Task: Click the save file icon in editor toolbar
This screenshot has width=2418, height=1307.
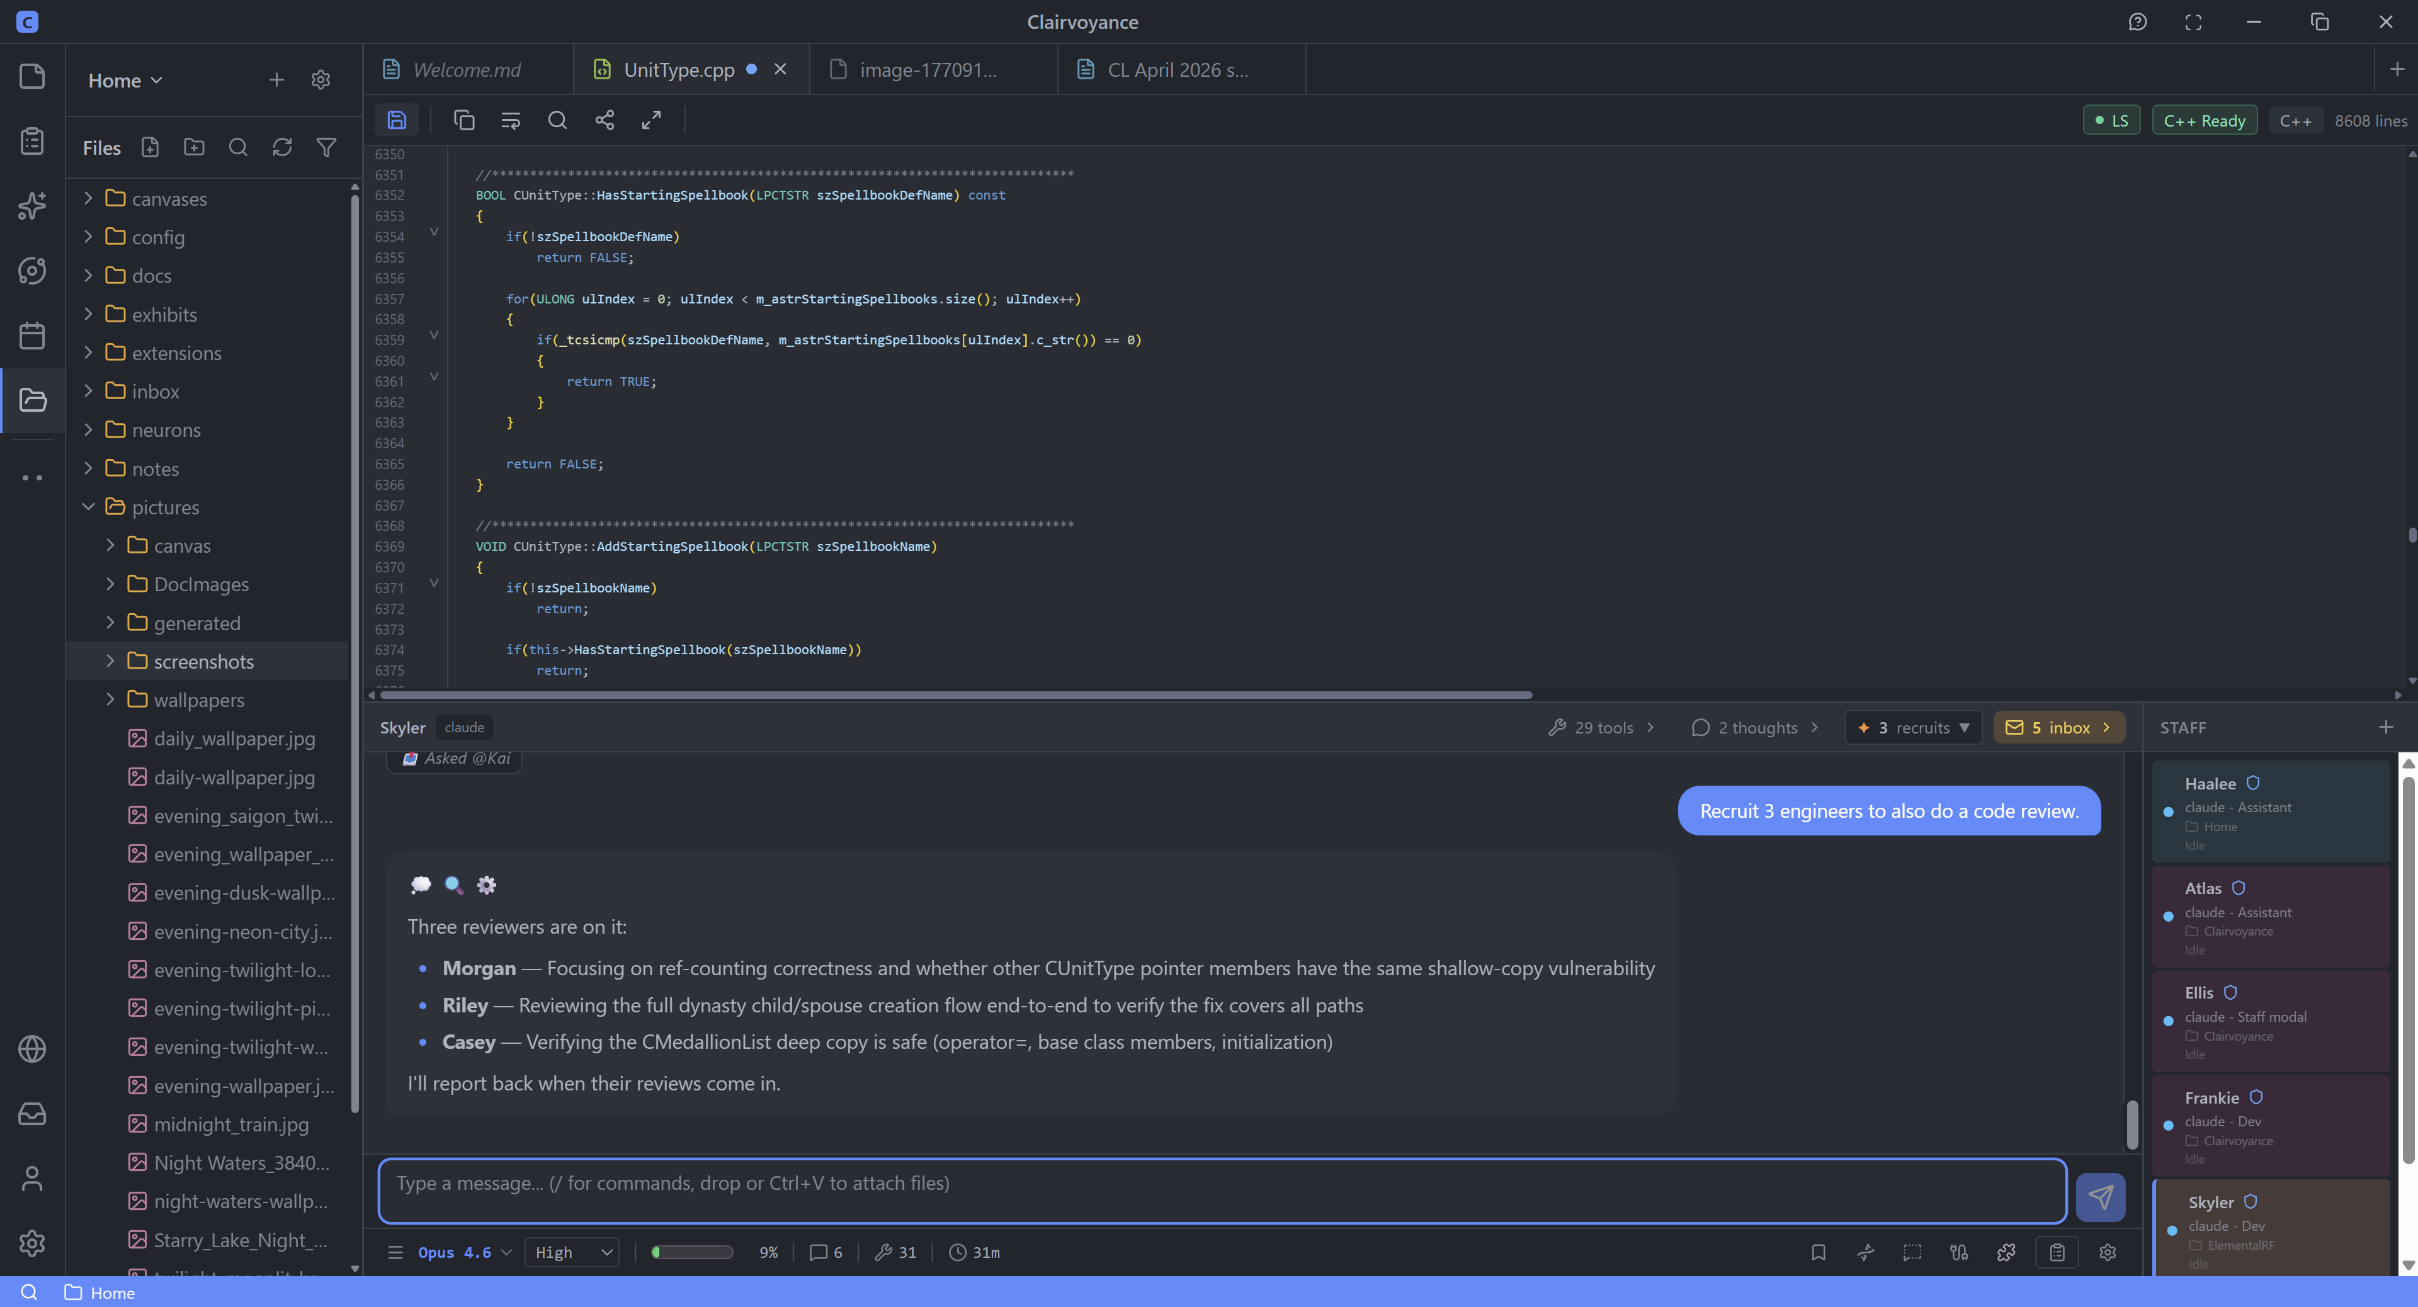Action: 397,120
